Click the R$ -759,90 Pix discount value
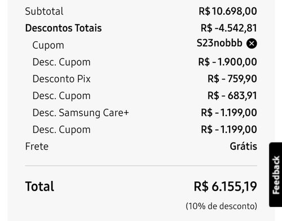The image size is (282, 221). 232,79
